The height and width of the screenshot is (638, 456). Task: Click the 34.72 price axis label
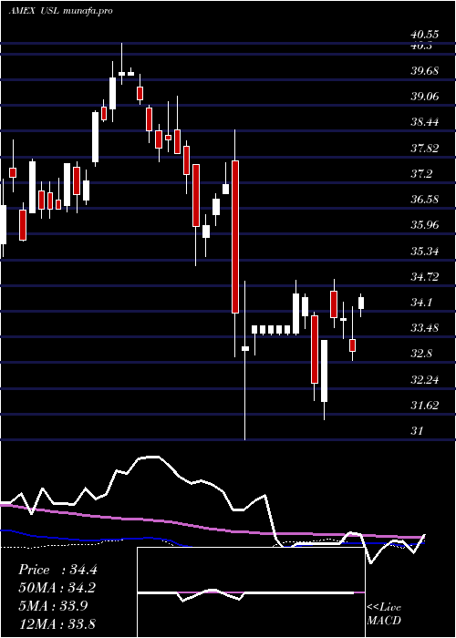[425, 277]
